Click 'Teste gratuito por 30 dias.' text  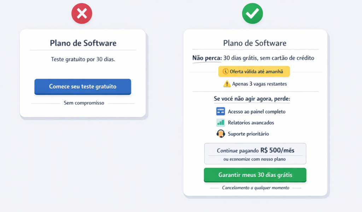coord(83,59)
